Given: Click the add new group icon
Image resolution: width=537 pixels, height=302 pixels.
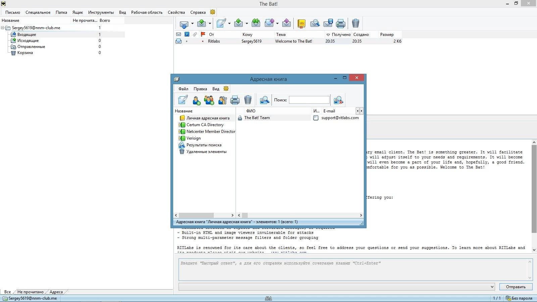Looking at the screenshot, I should (x=209, y=100).
